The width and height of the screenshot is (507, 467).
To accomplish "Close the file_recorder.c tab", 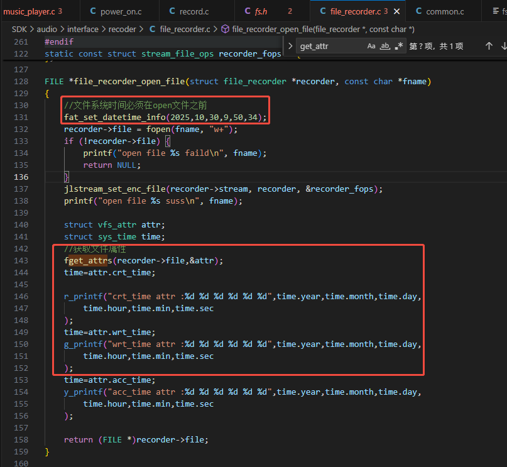I will [396, 12].
